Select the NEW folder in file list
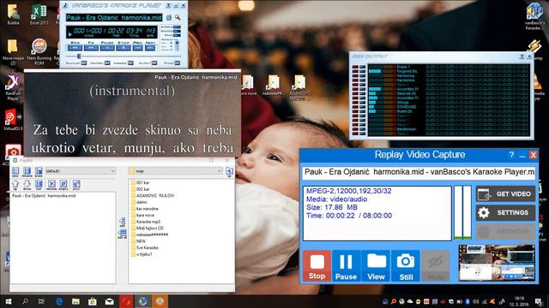The width and height of the screenshot is (549, 308). (138, 241)
